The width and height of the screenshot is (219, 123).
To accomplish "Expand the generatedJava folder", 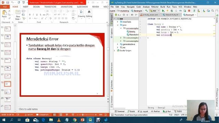I will [118, 44].
